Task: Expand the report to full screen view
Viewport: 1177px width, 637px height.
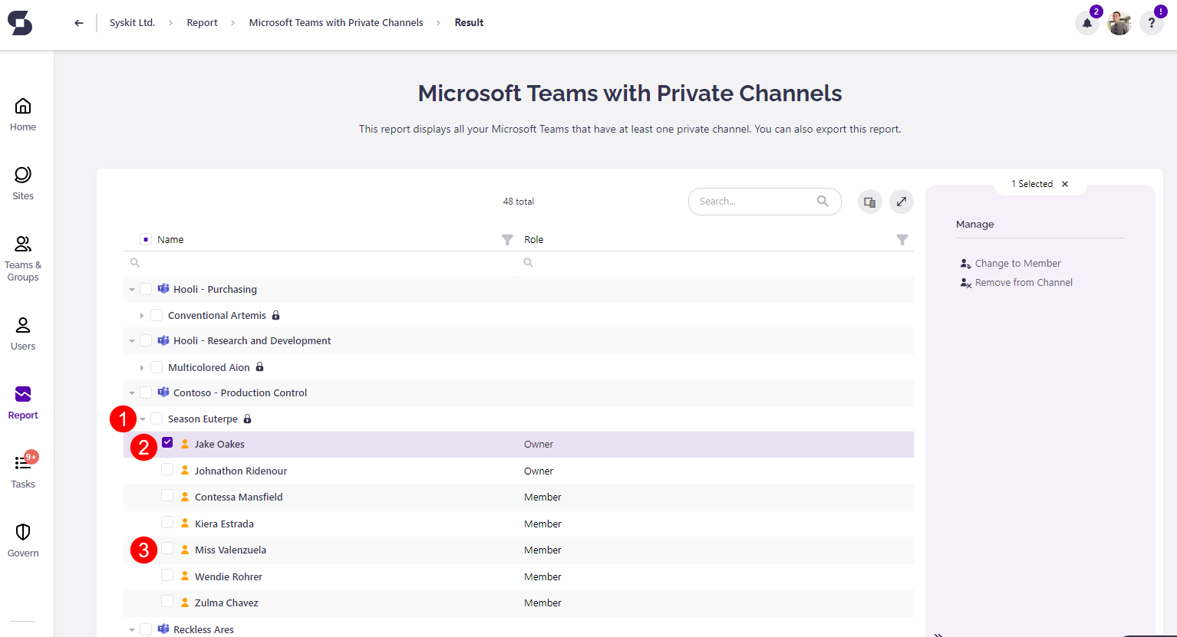Action: (x=901, y=201)
